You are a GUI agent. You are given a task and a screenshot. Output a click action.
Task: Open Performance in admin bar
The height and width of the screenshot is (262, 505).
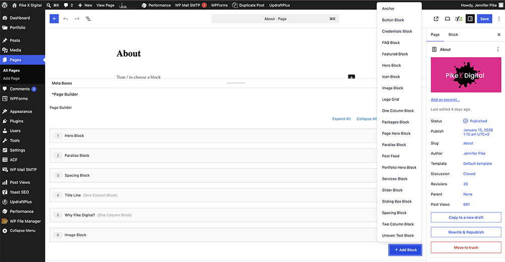point(156,5)
